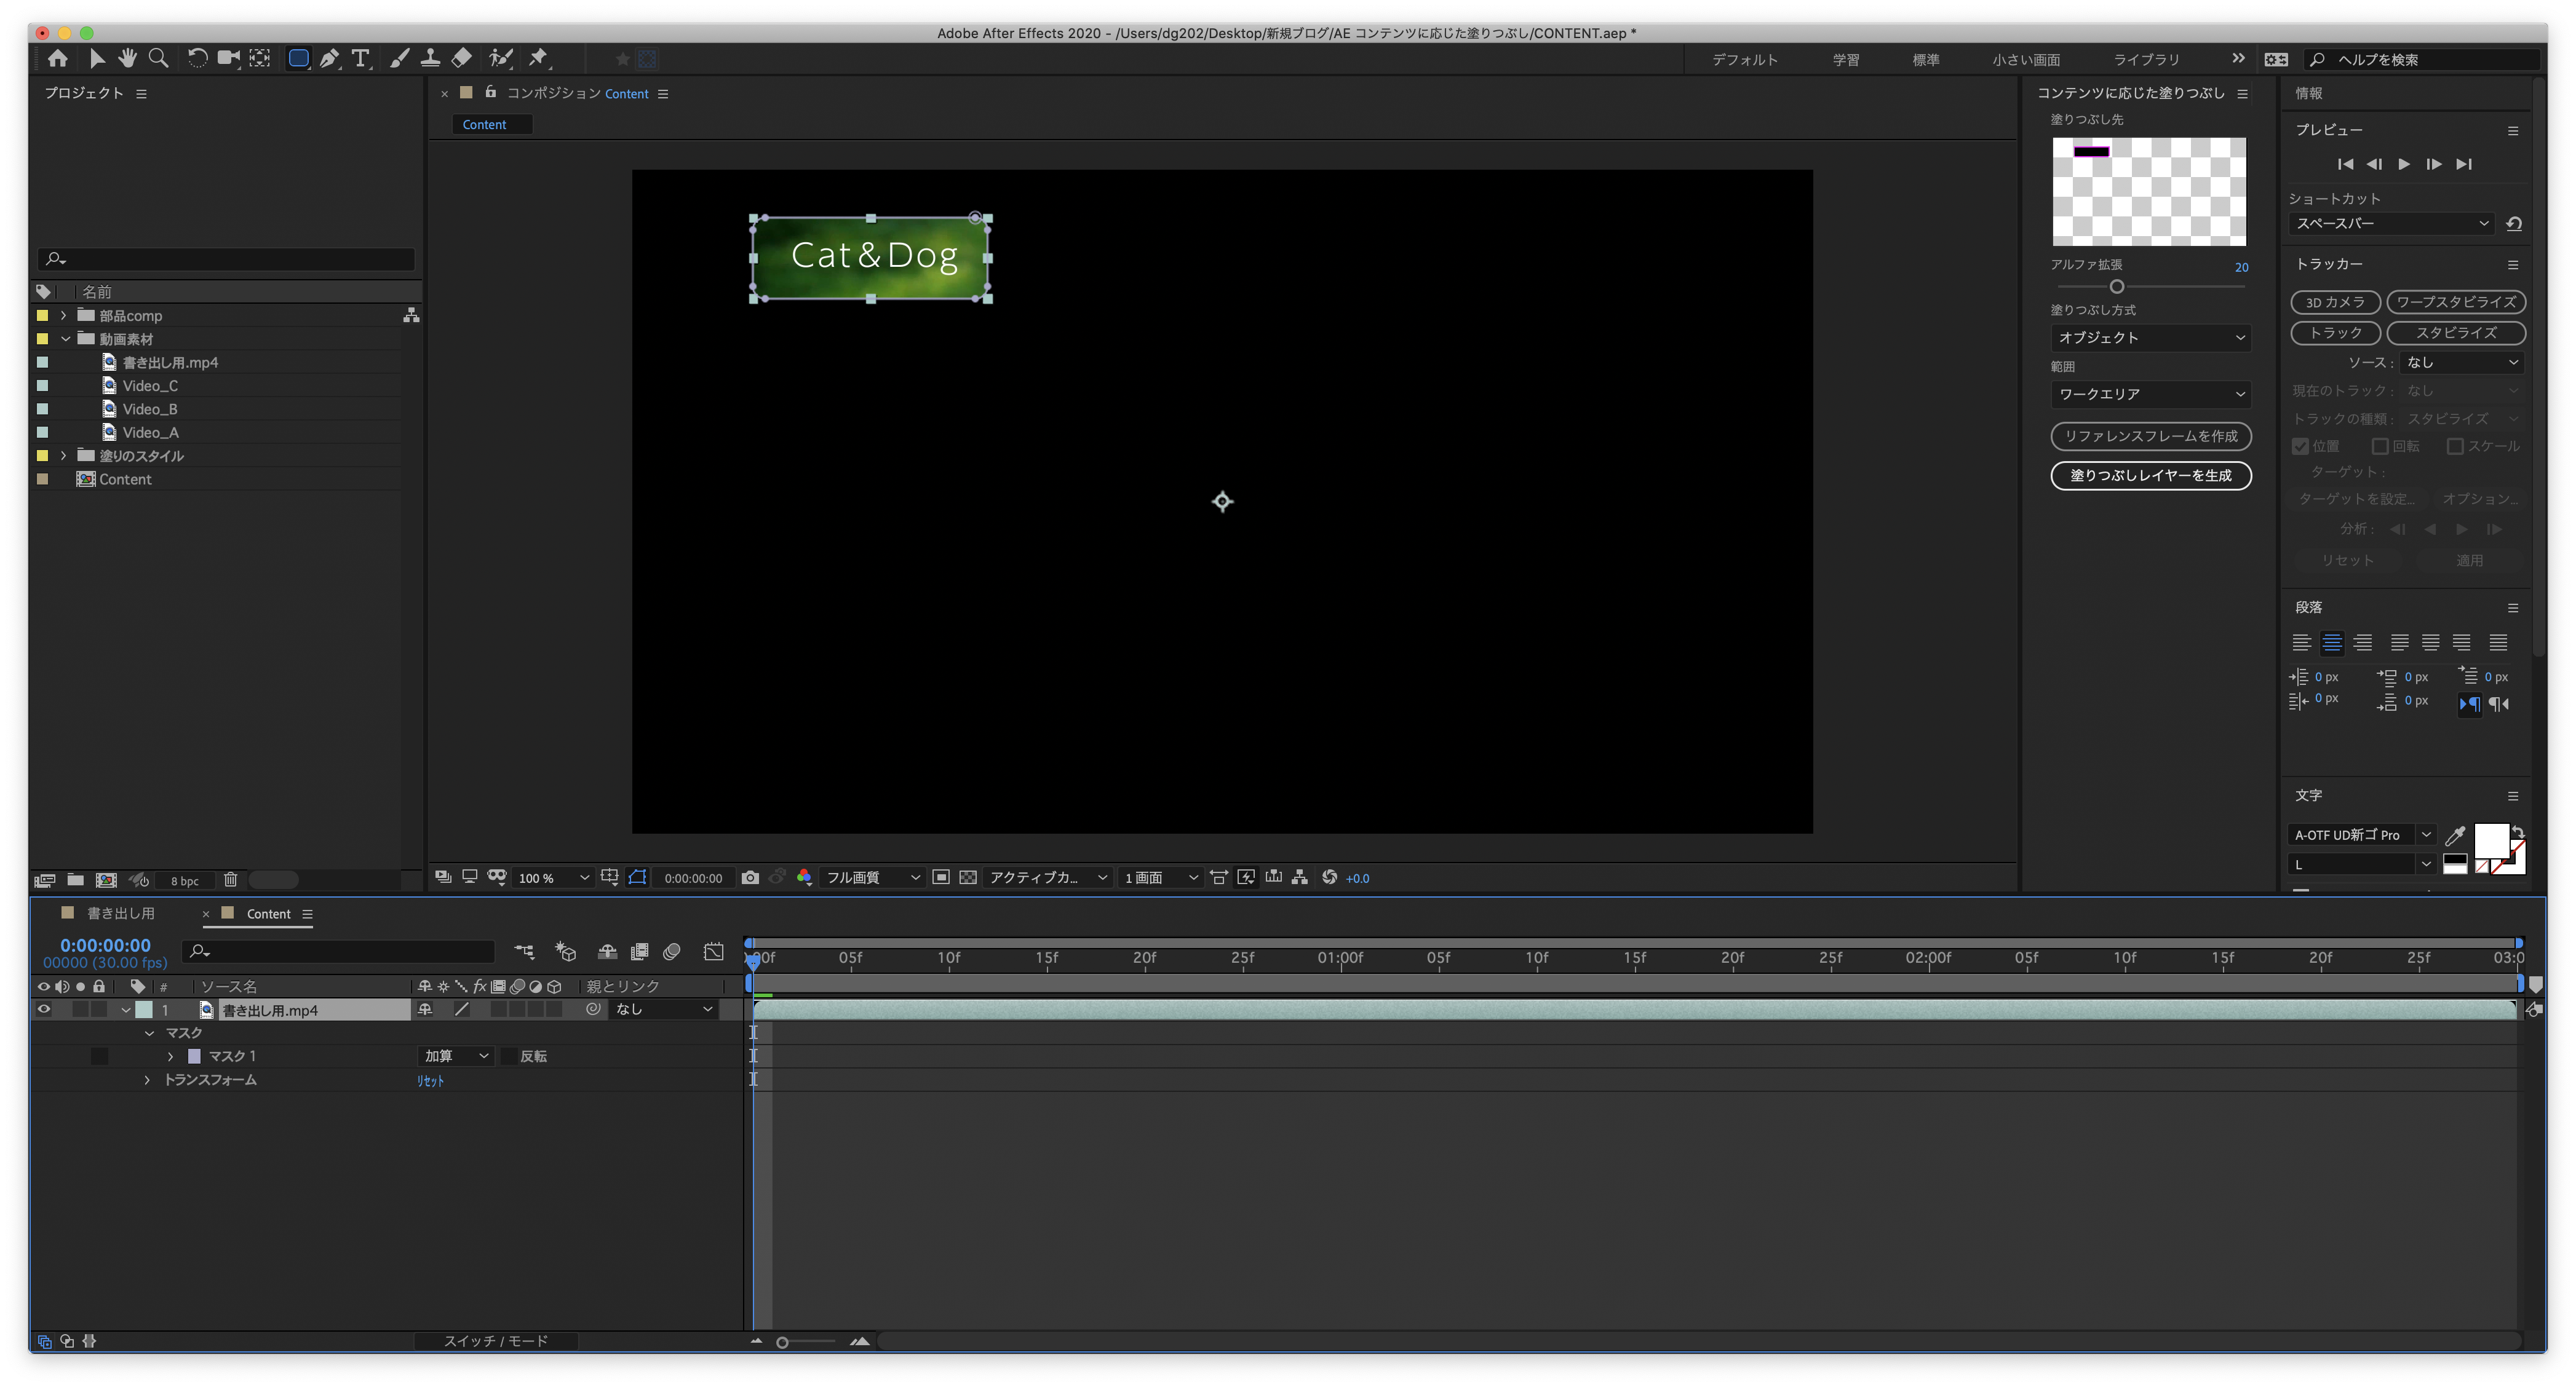This screenshot has height=1387, width=2576.
Task: Click the eyedropper in the Character panel
Action: click(x=2454, y=836)
